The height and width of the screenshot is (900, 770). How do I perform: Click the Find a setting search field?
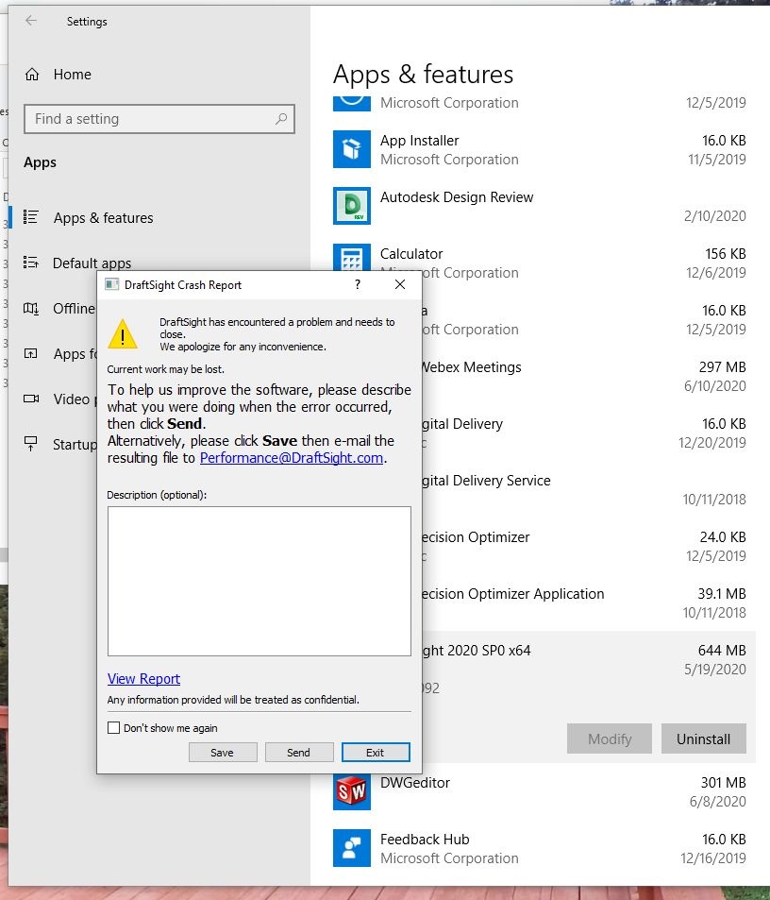(x=159, y=119)
